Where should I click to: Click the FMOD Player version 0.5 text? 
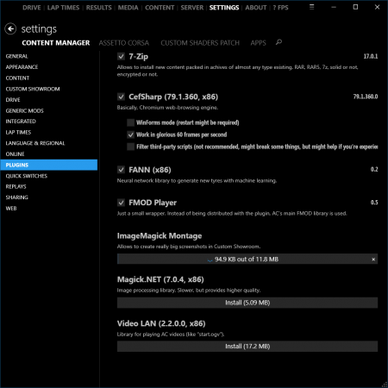coord(374,203)
